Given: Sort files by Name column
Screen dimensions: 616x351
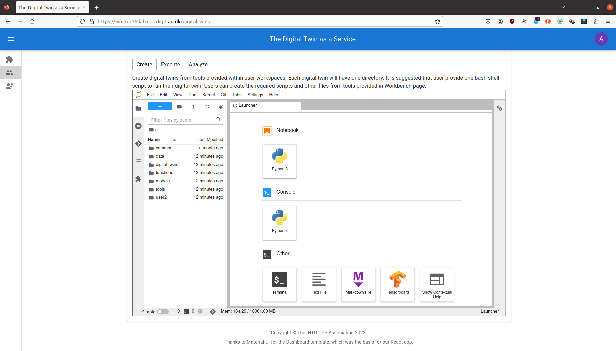Looking at the screenshot, I should click(x=163, y=140).
